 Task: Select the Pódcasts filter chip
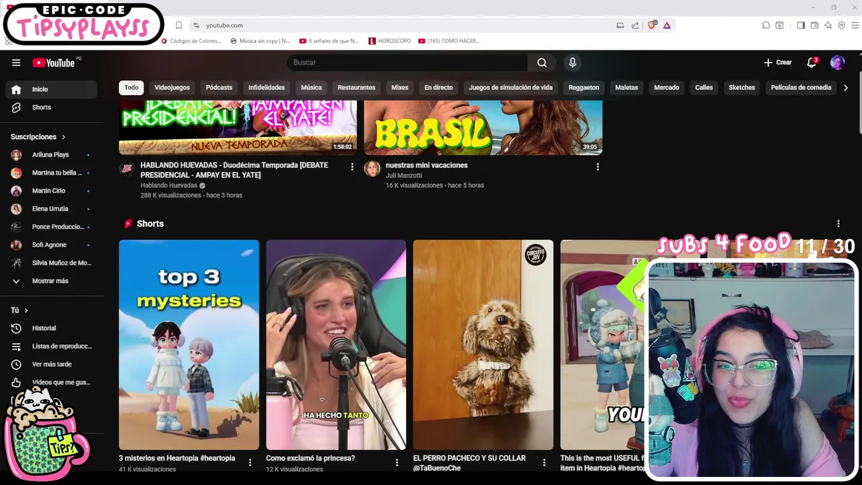coord(219,88)
